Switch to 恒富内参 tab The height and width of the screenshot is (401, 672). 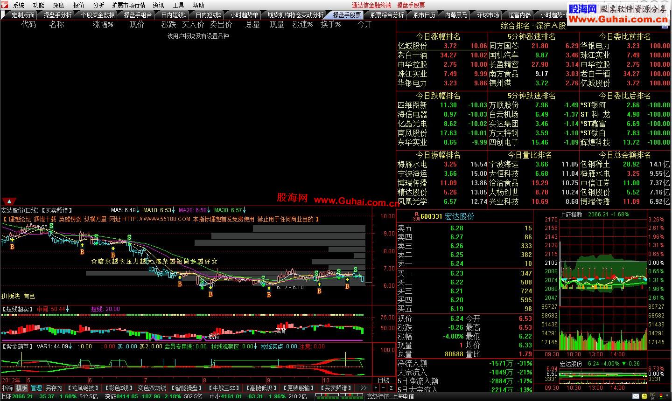(519, 15)
